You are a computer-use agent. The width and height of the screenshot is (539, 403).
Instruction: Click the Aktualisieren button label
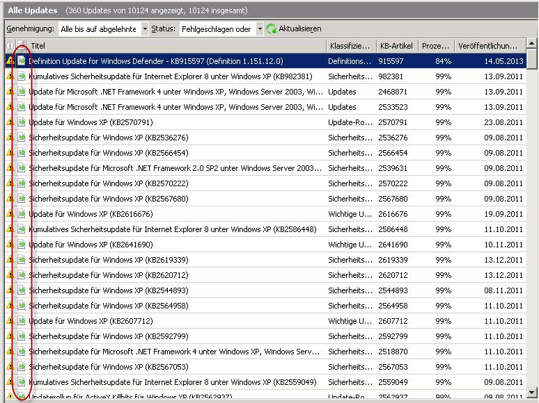[x=299, y=28]
